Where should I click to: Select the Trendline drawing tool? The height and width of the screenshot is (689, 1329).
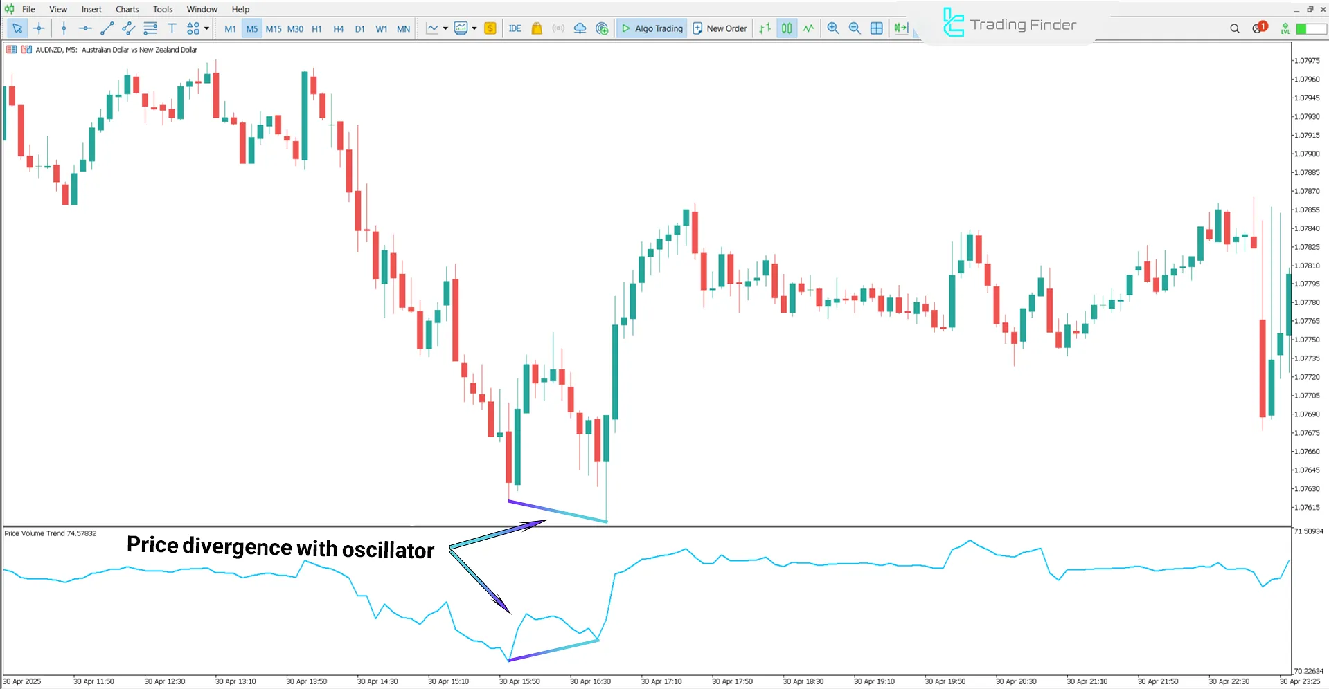point(106,28)
